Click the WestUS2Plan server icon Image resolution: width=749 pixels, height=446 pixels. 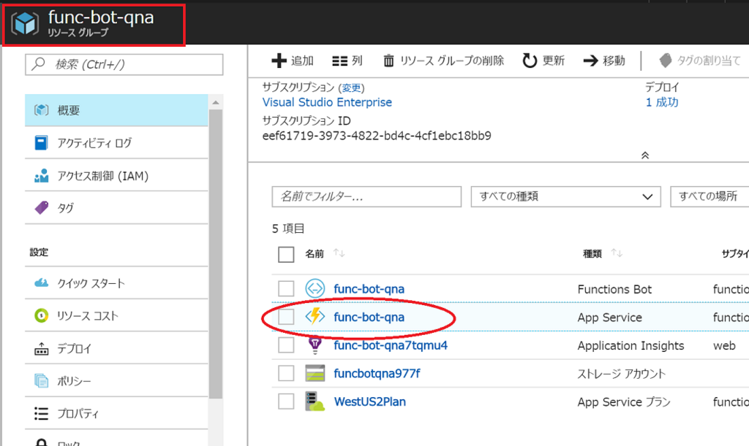tap(315, 401)
